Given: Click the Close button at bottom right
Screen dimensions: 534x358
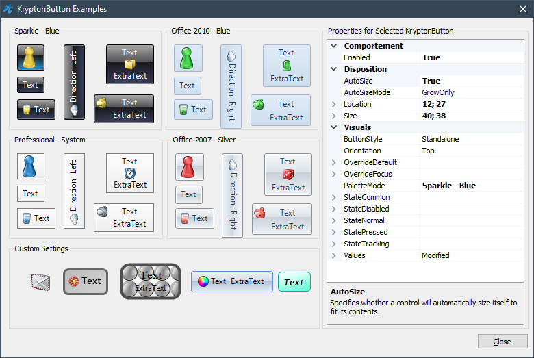Looking at the screenshot, I should [x=503, y=342].
